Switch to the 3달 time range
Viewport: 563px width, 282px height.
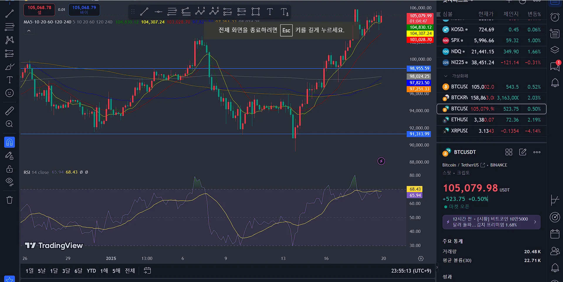pos(66,271)
